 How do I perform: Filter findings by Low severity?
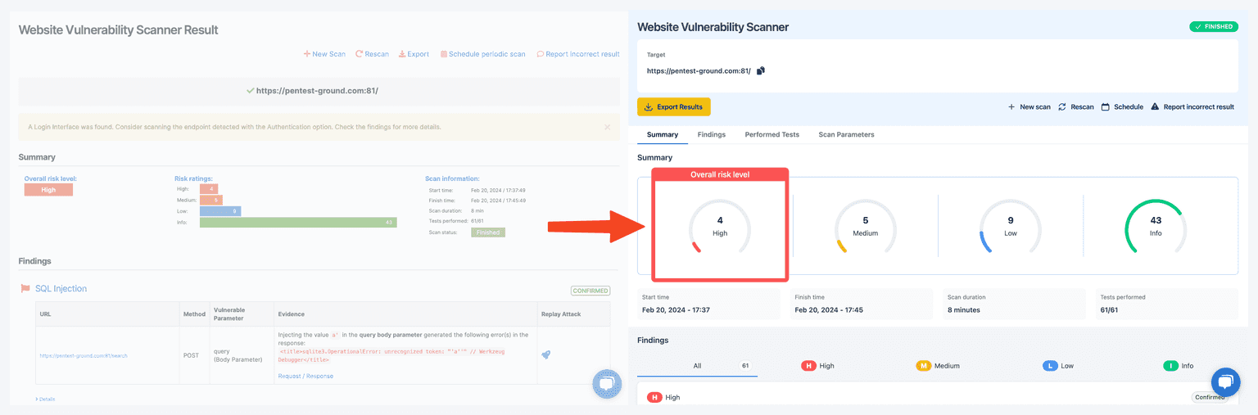pyautogui.click(x=1058, y=366)
